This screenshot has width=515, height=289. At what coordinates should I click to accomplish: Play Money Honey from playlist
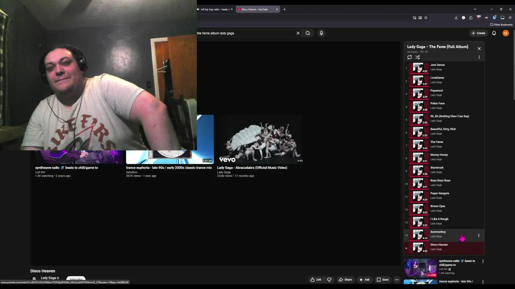(x=444, y=157)
